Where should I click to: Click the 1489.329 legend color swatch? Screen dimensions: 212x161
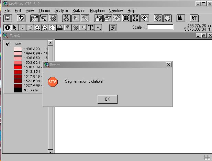click(x=18, y=49)
